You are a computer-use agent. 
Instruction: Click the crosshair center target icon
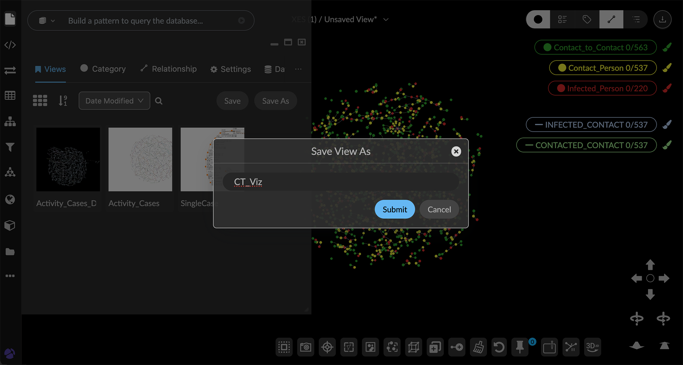tap(327, 347)
